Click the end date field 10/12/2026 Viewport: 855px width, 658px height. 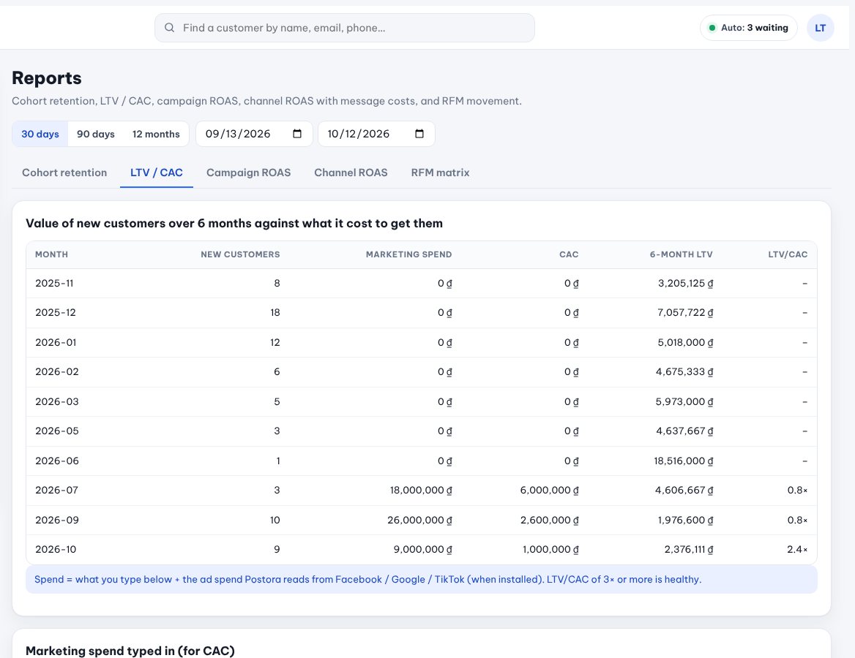point(376,134)
